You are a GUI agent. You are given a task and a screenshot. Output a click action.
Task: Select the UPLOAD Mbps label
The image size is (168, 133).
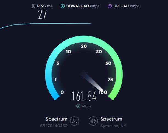[127, 6]
